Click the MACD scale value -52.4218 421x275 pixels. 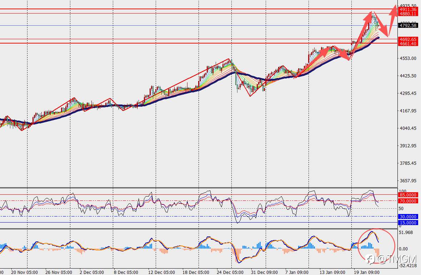[x=407, y=266]
